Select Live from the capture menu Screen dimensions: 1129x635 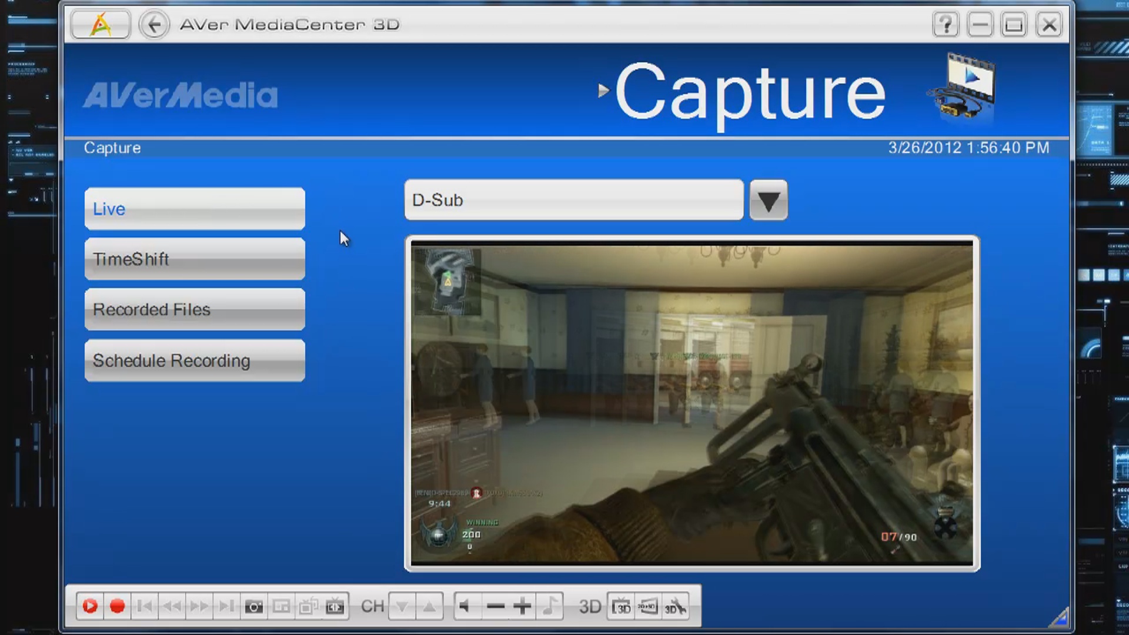[x=195, y=209]
